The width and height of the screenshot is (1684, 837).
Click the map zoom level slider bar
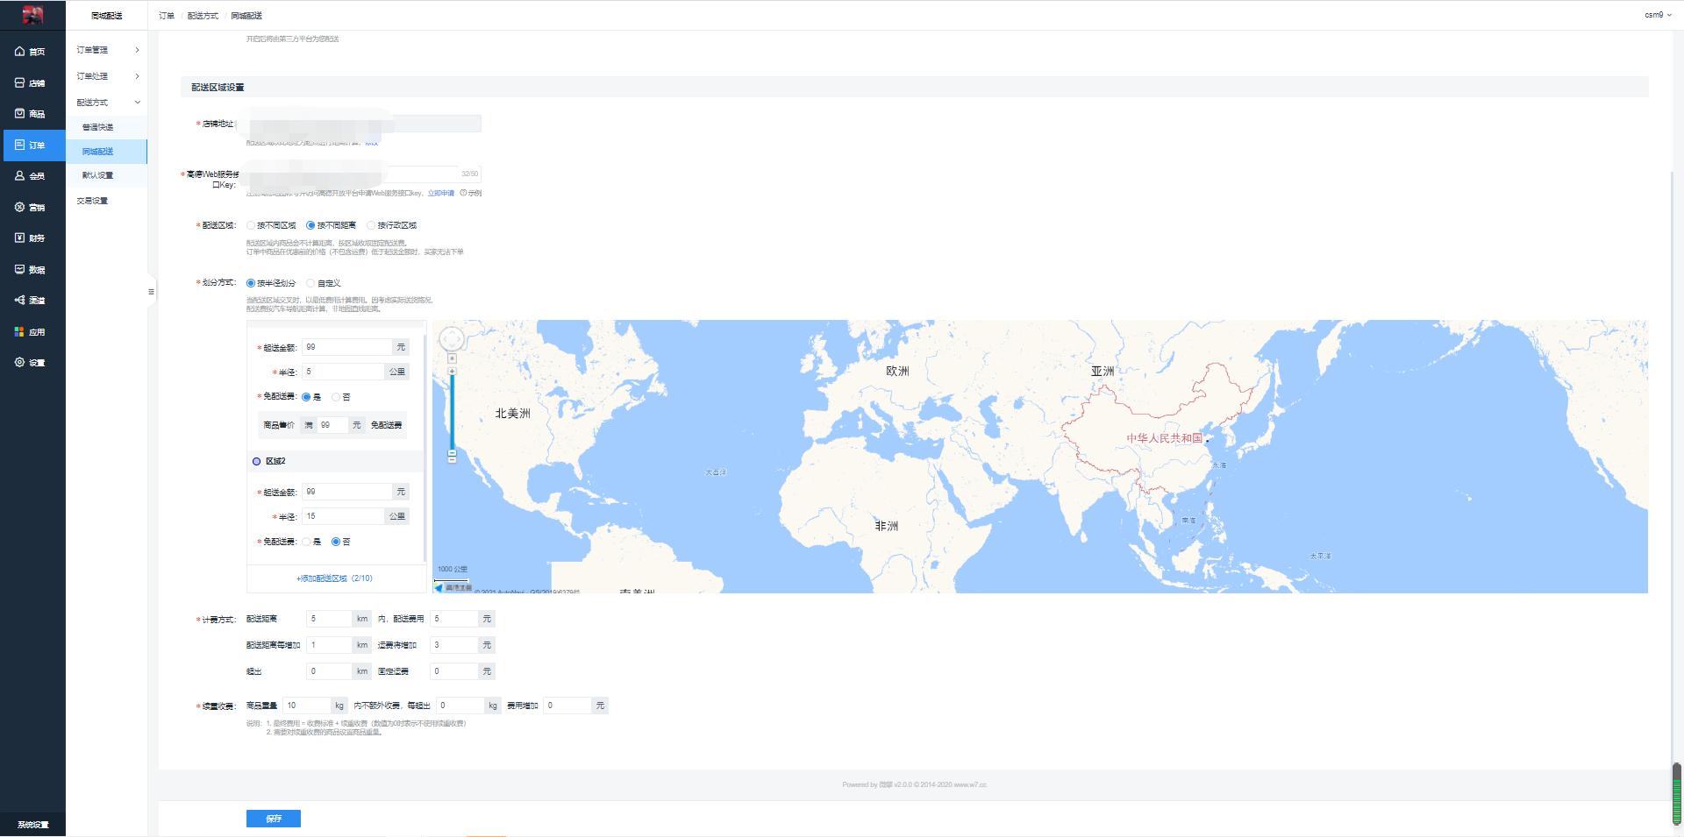click(x=452, y=412)
